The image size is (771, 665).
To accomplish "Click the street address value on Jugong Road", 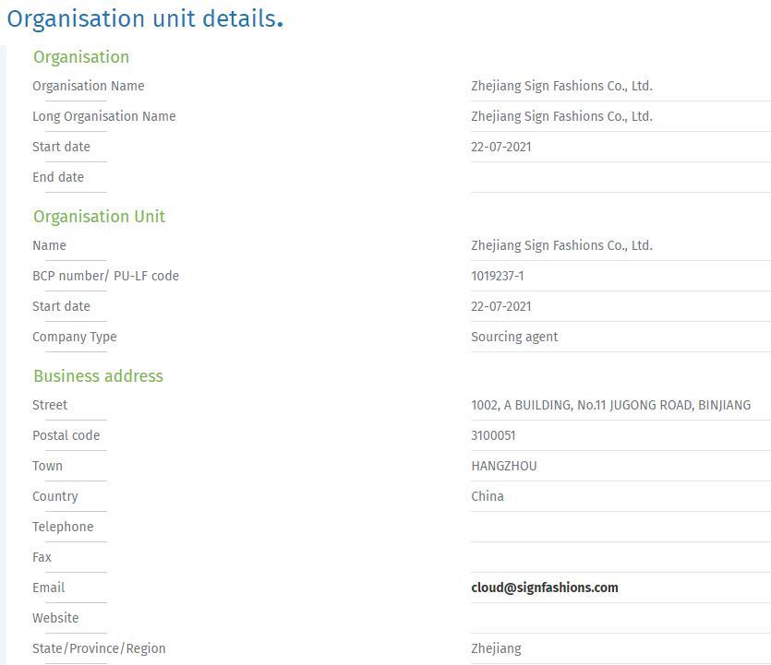I will [x=610, y=405].
